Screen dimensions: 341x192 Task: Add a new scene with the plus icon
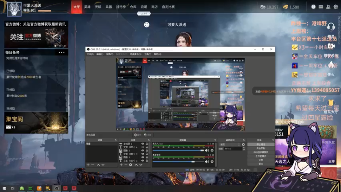coord(88,165)
